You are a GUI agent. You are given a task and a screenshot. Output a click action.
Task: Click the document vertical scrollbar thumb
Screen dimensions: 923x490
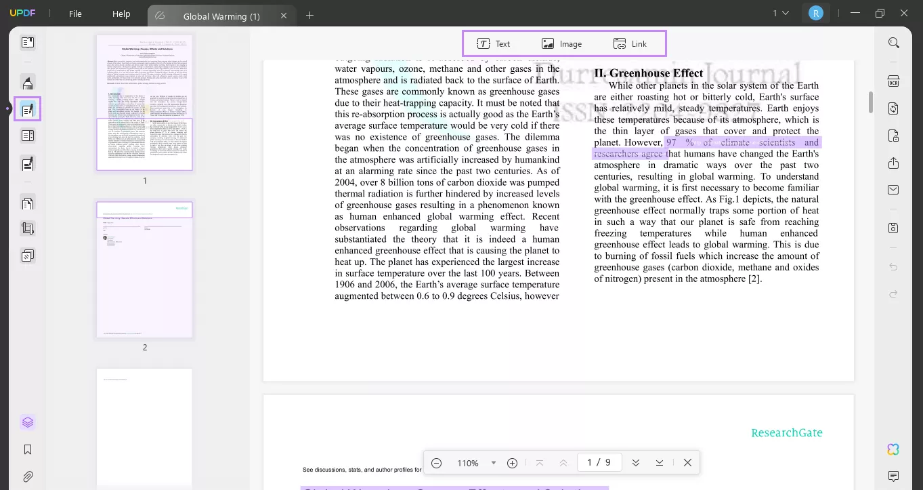(871, 102)
